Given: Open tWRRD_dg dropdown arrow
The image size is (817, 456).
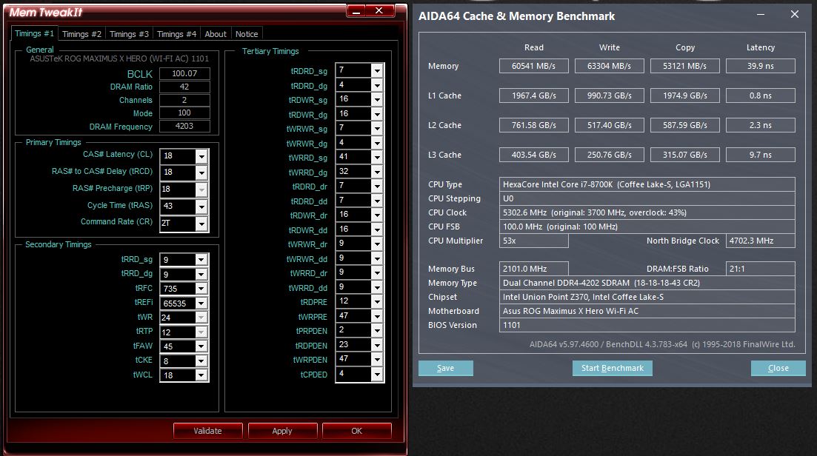Looking at the screenshot, I should click(377, 171).
